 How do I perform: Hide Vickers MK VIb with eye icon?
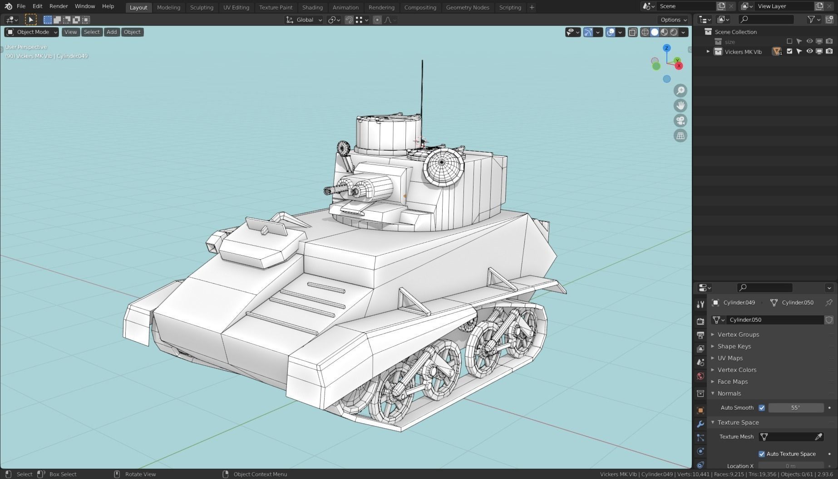click(809, 51)
